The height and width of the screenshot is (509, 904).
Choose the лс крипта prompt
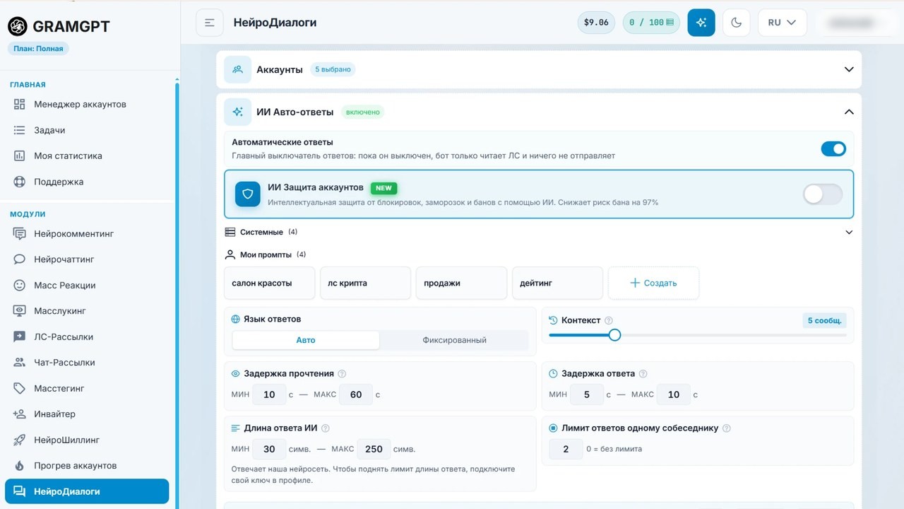(x=365, y=283)
